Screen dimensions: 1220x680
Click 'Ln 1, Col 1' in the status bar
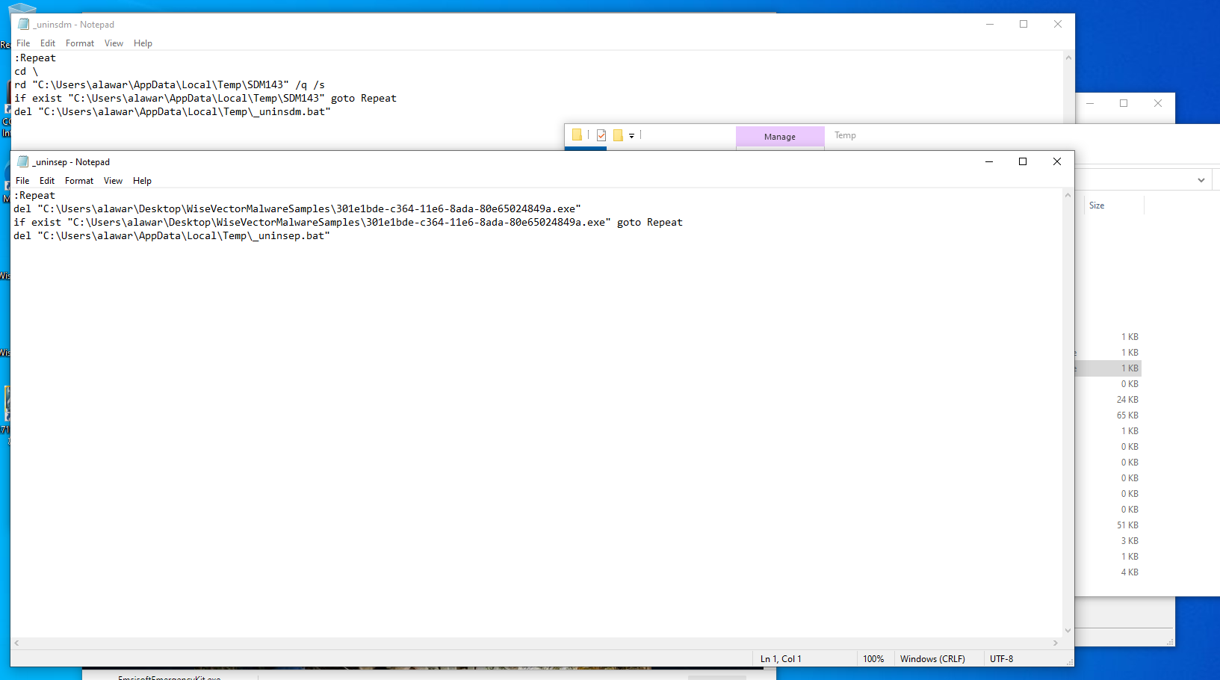[x=781, y=659]
